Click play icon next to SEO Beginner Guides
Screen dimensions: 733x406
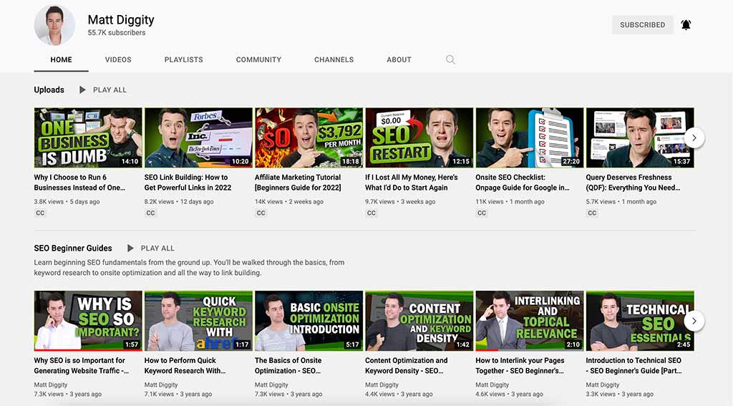pyautogui.click(x=130, y=248)
